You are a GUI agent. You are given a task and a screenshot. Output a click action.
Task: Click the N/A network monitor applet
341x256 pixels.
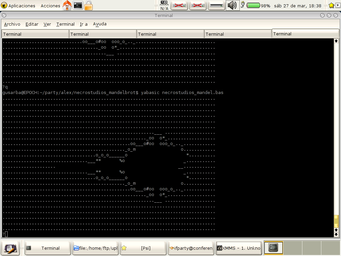164,6
